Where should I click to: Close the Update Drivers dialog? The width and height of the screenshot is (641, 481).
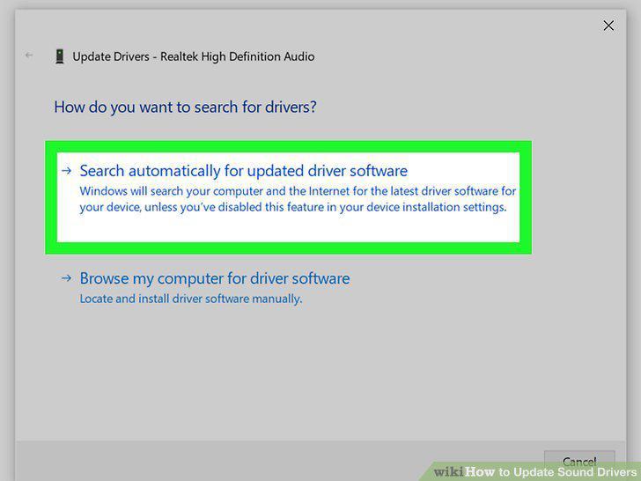click(x=608, y=26)
